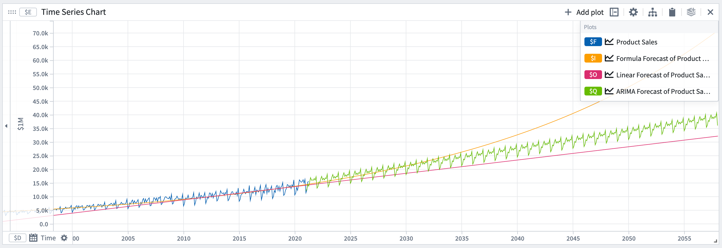Click the 2020 x-axis tick label
This screenshot has height=248, width=722.
coord(295,238)
